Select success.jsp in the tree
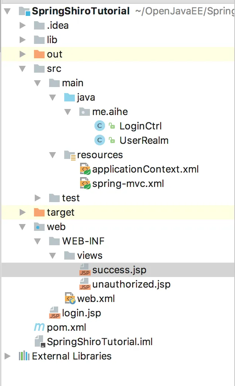The image size is (235, 386). [x=119, y=270]
